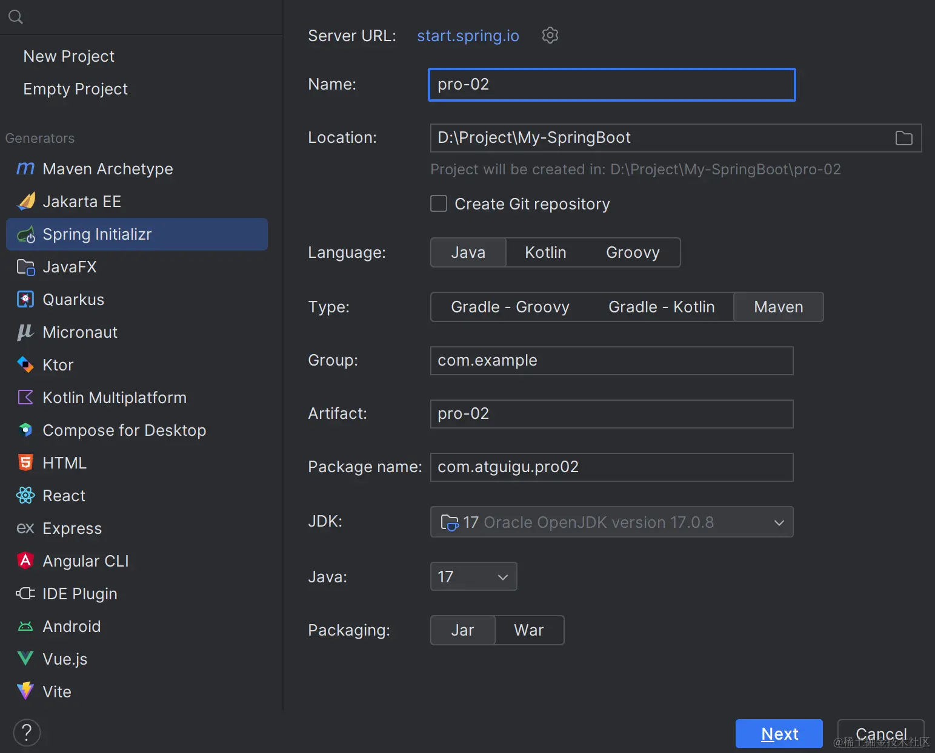Click the Jakarta EE sail icon
935x753 pixels.
[x=25, y=201]
